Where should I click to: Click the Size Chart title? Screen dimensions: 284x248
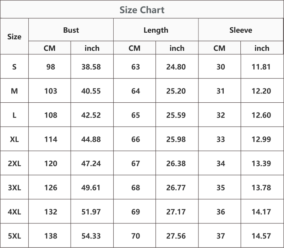tap(142, 10)
